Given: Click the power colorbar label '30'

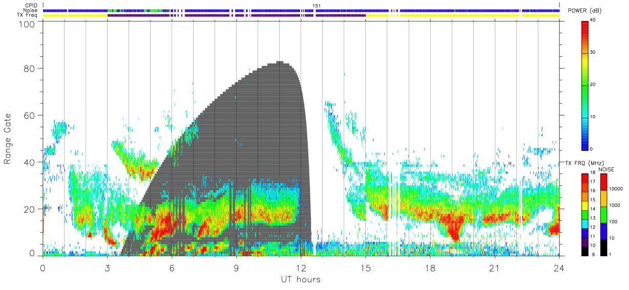Looking at the screenshot, I should [593, 52].
